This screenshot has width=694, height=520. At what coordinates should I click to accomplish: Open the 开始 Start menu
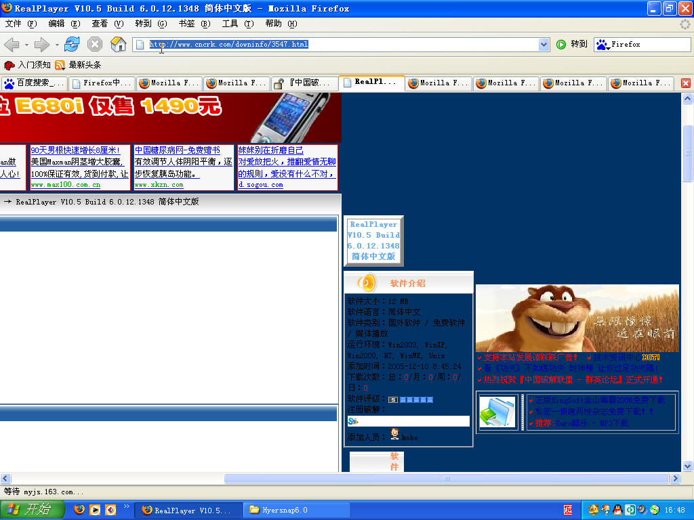[x=32, y=510]
